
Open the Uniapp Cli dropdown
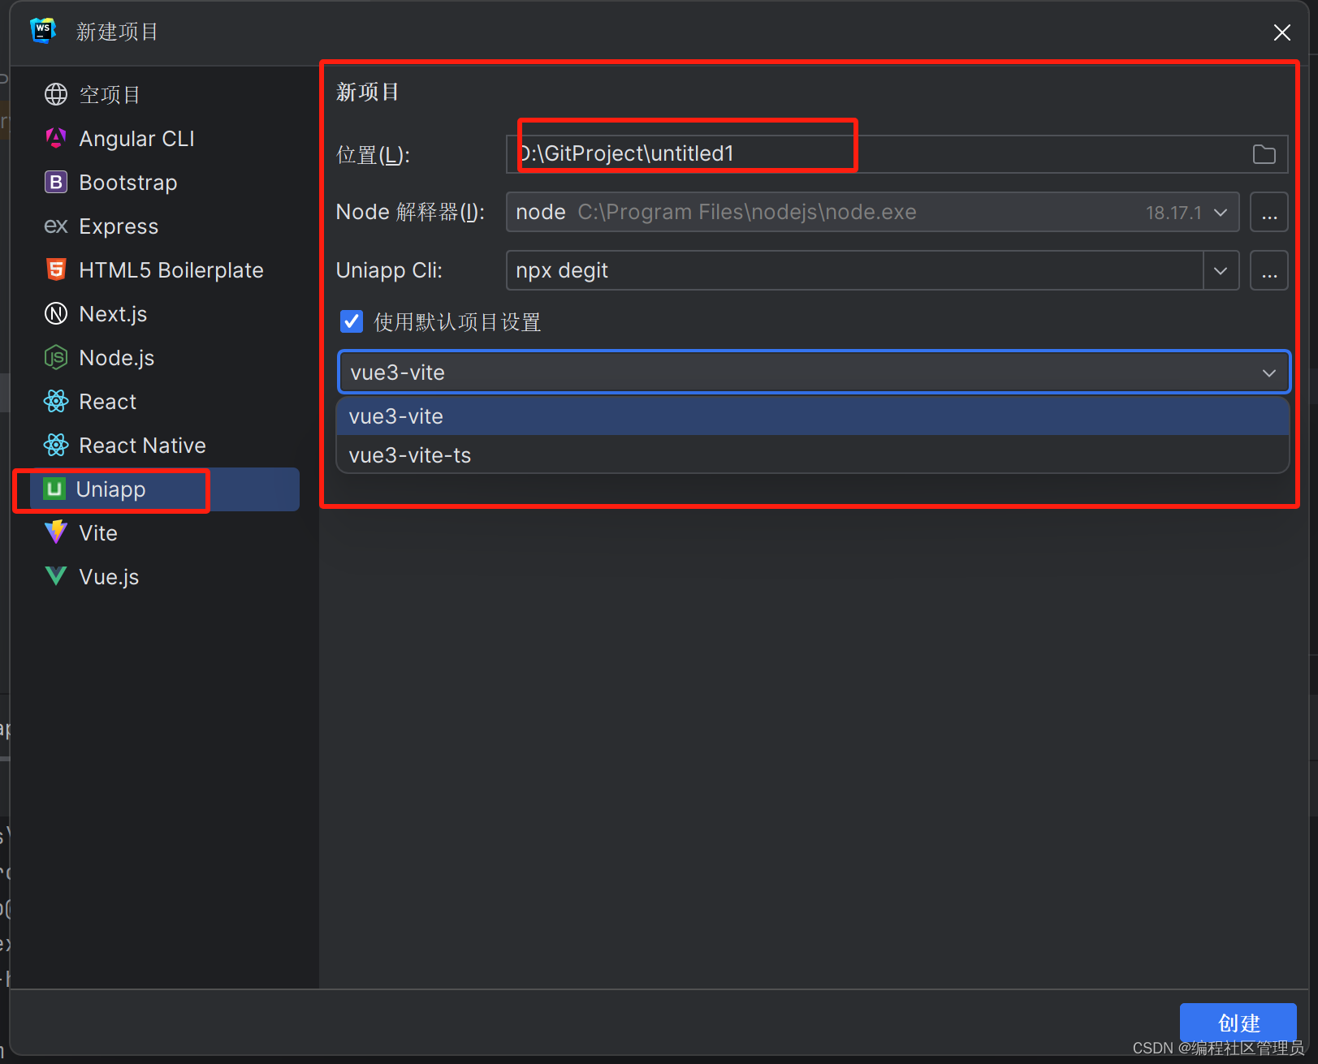[x=1221, y=270]
